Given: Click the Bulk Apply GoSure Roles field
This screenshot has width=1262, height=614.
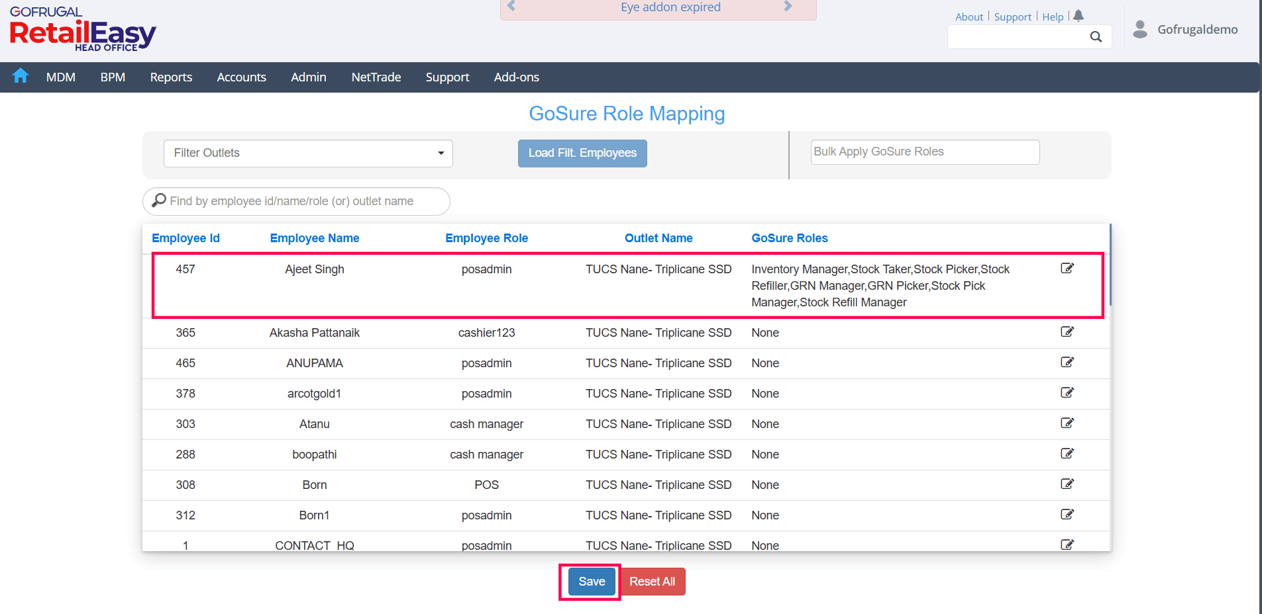Looking at the screenshot, I should (925, 152).
